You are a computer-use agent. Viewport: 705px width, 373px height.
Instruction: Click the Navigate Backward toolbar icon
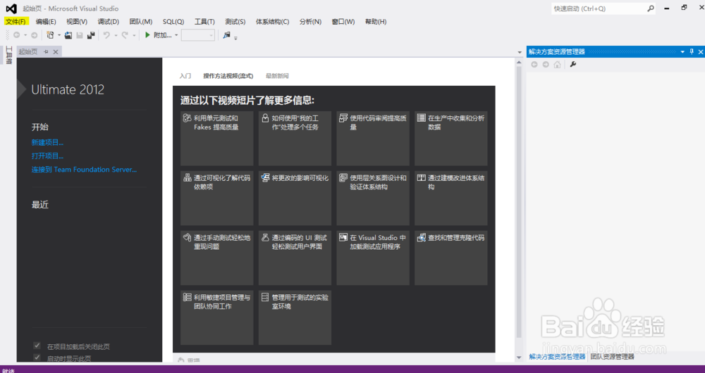(17, 35)
